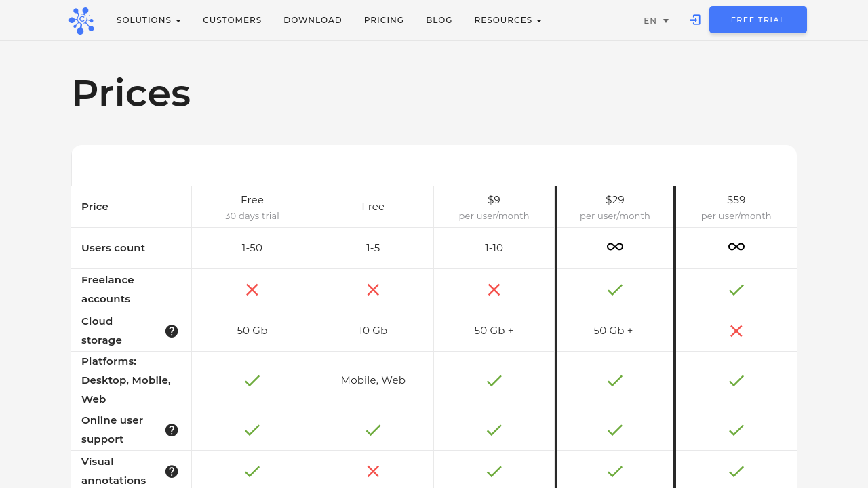Click the 'Mobile, Web' platforms cell
The width and height of the screenshot is (868, 488).
pyautogui.click(x=373, y=380)
